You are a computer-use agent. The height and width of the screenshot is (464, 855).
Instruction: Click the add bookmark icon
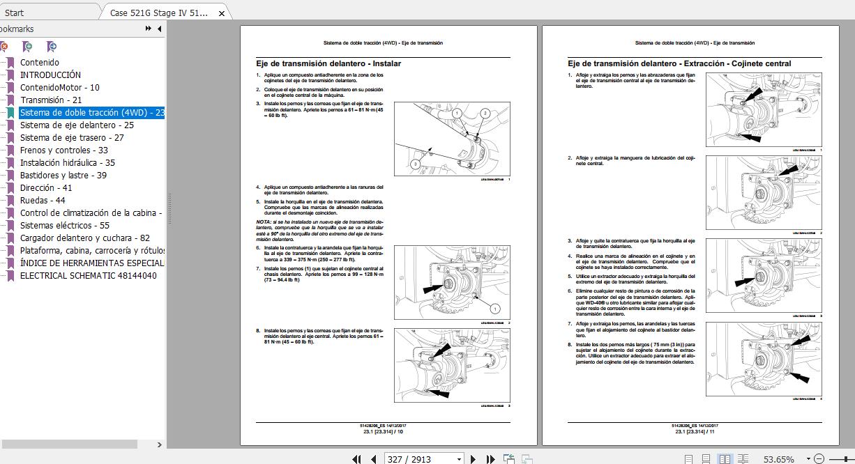click(x=27, y=47)
